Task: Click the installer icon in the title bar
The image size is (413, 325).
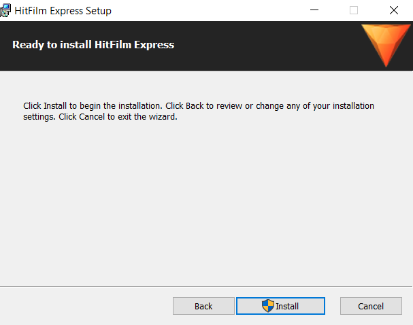Action: 5,10
